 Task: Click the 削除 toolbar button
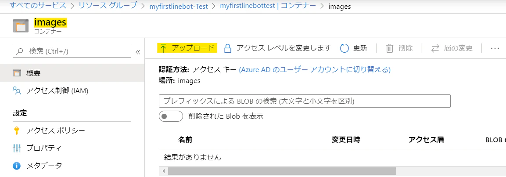coord(399,48)
